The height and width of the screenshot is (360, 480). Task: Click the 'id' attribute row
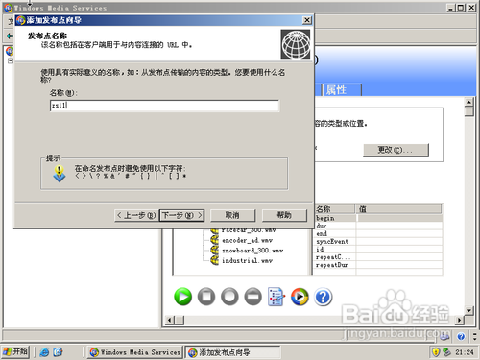(x=378, y=250)
